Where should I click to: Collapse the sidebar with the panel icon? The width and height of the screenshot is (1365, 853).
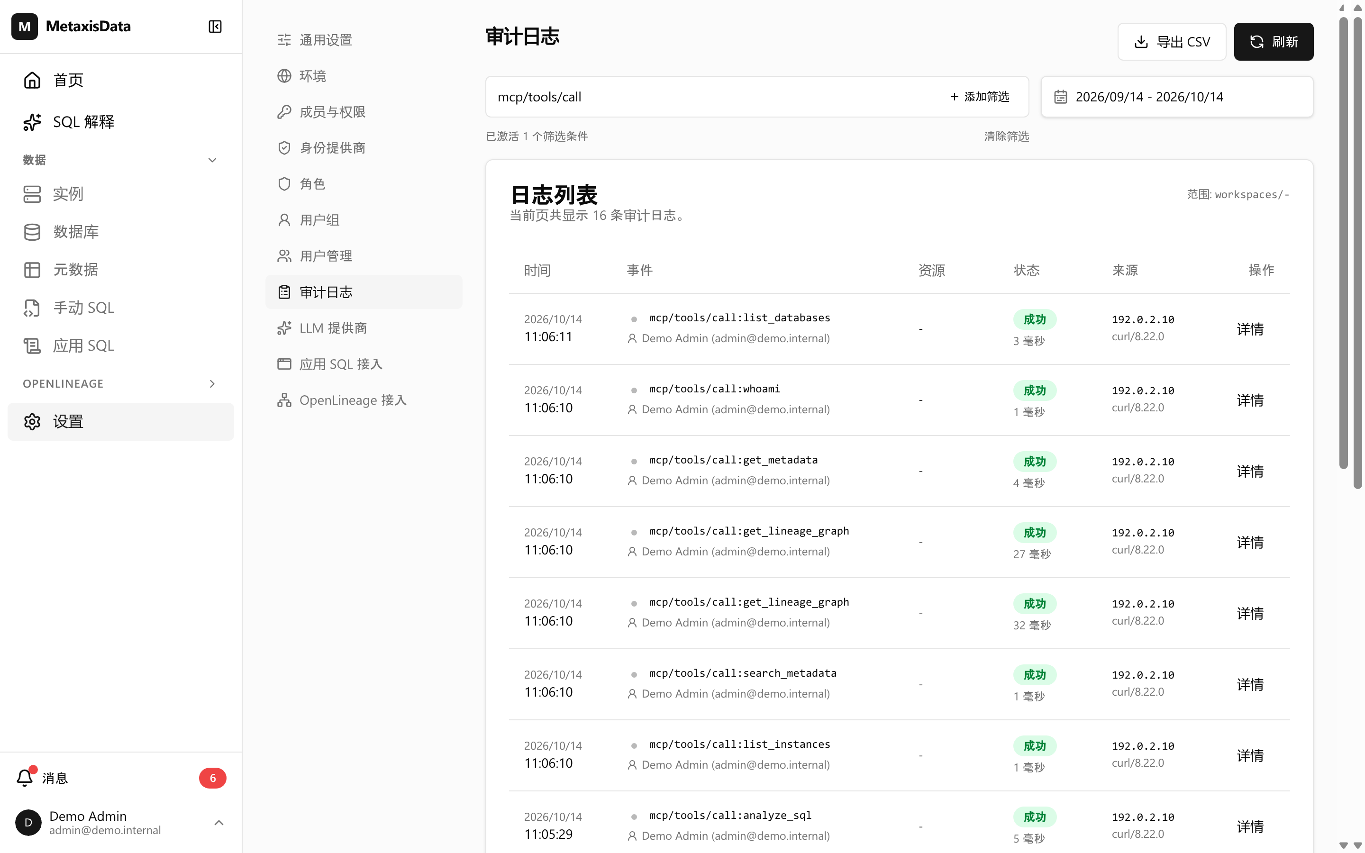point(215,27)
